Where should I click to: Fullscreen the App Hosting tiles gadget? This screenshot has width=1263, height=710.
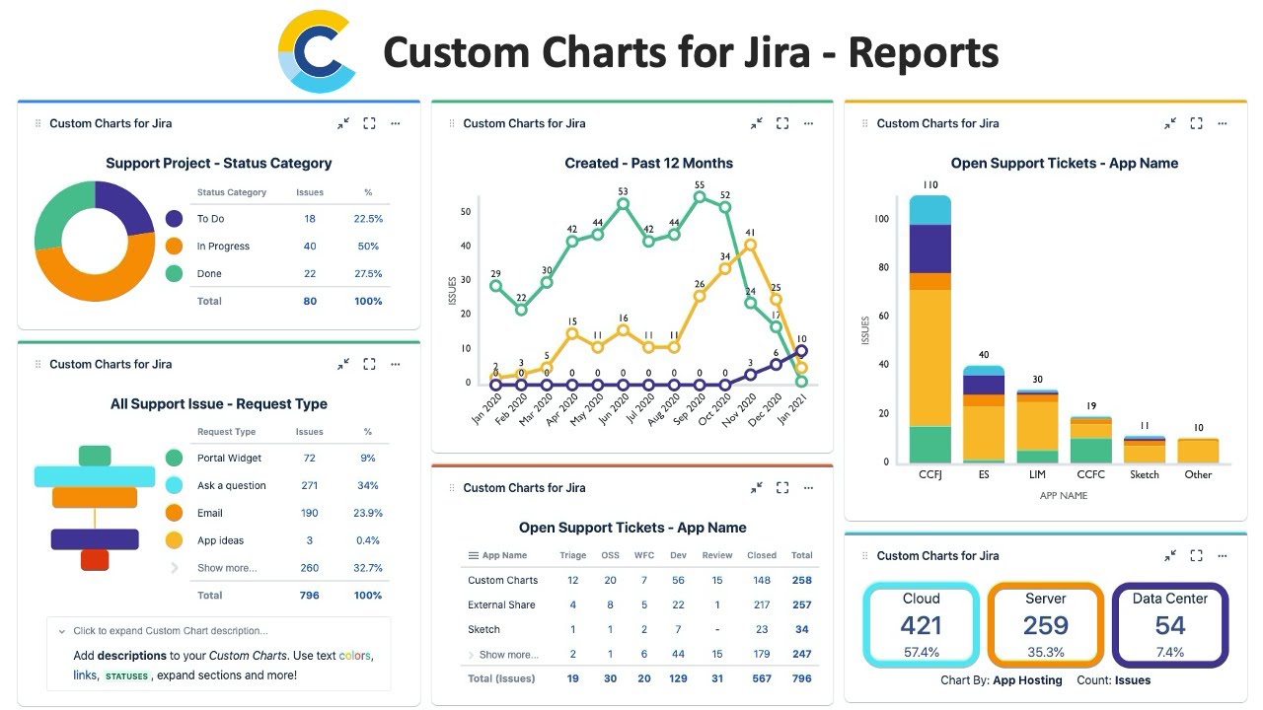(1196, 555)
